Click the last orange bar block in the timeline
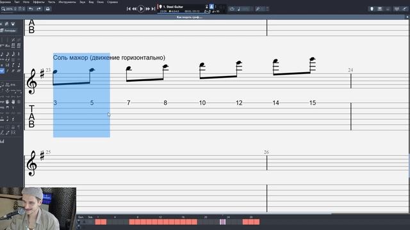 tap(256, 222)
